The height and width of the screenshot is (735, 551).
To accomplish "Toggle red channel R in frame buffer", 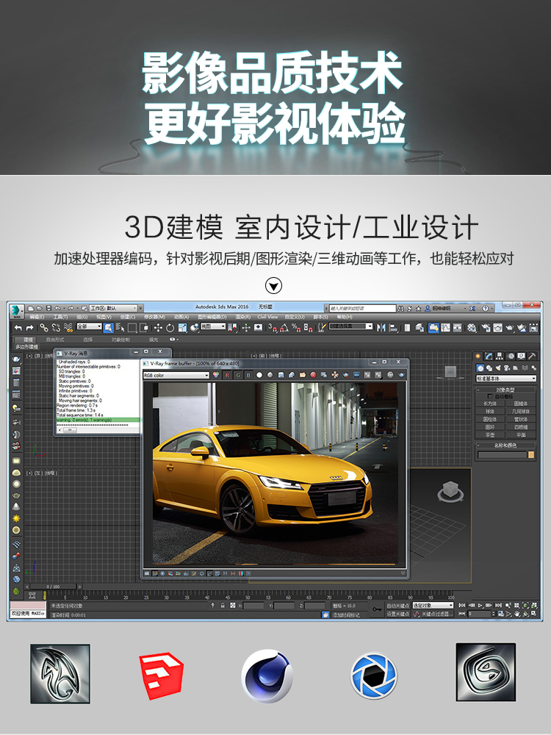I will point(227,375).
